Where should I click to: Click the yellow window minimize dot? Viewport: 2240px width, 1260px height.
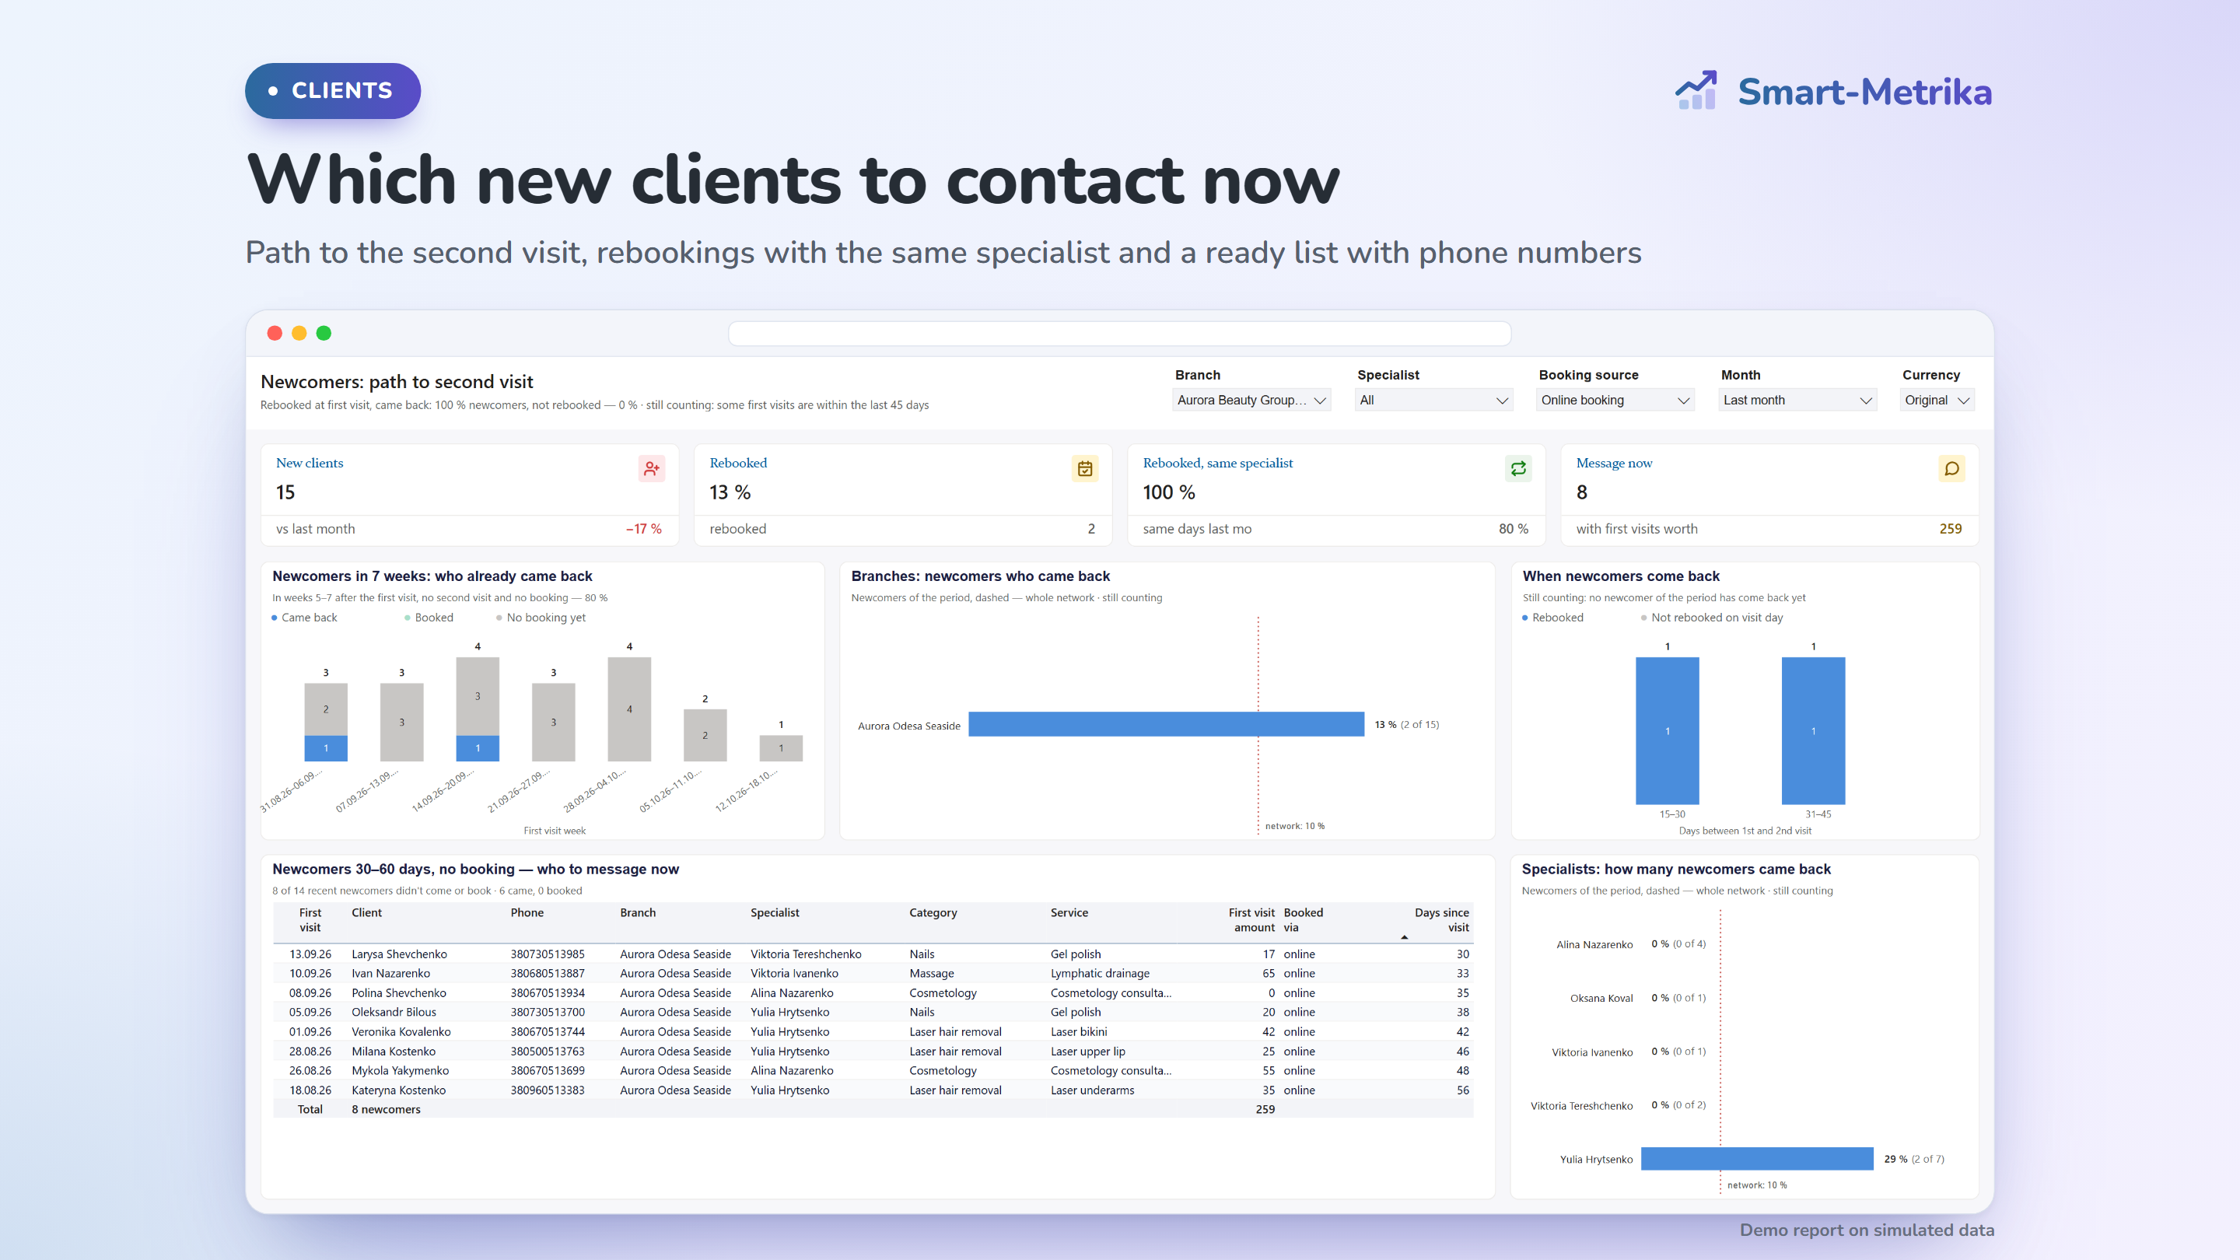[x=299, y=333]
